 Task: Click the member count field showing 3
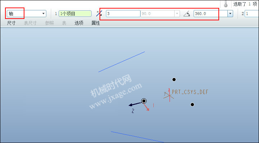pos(123,14)
